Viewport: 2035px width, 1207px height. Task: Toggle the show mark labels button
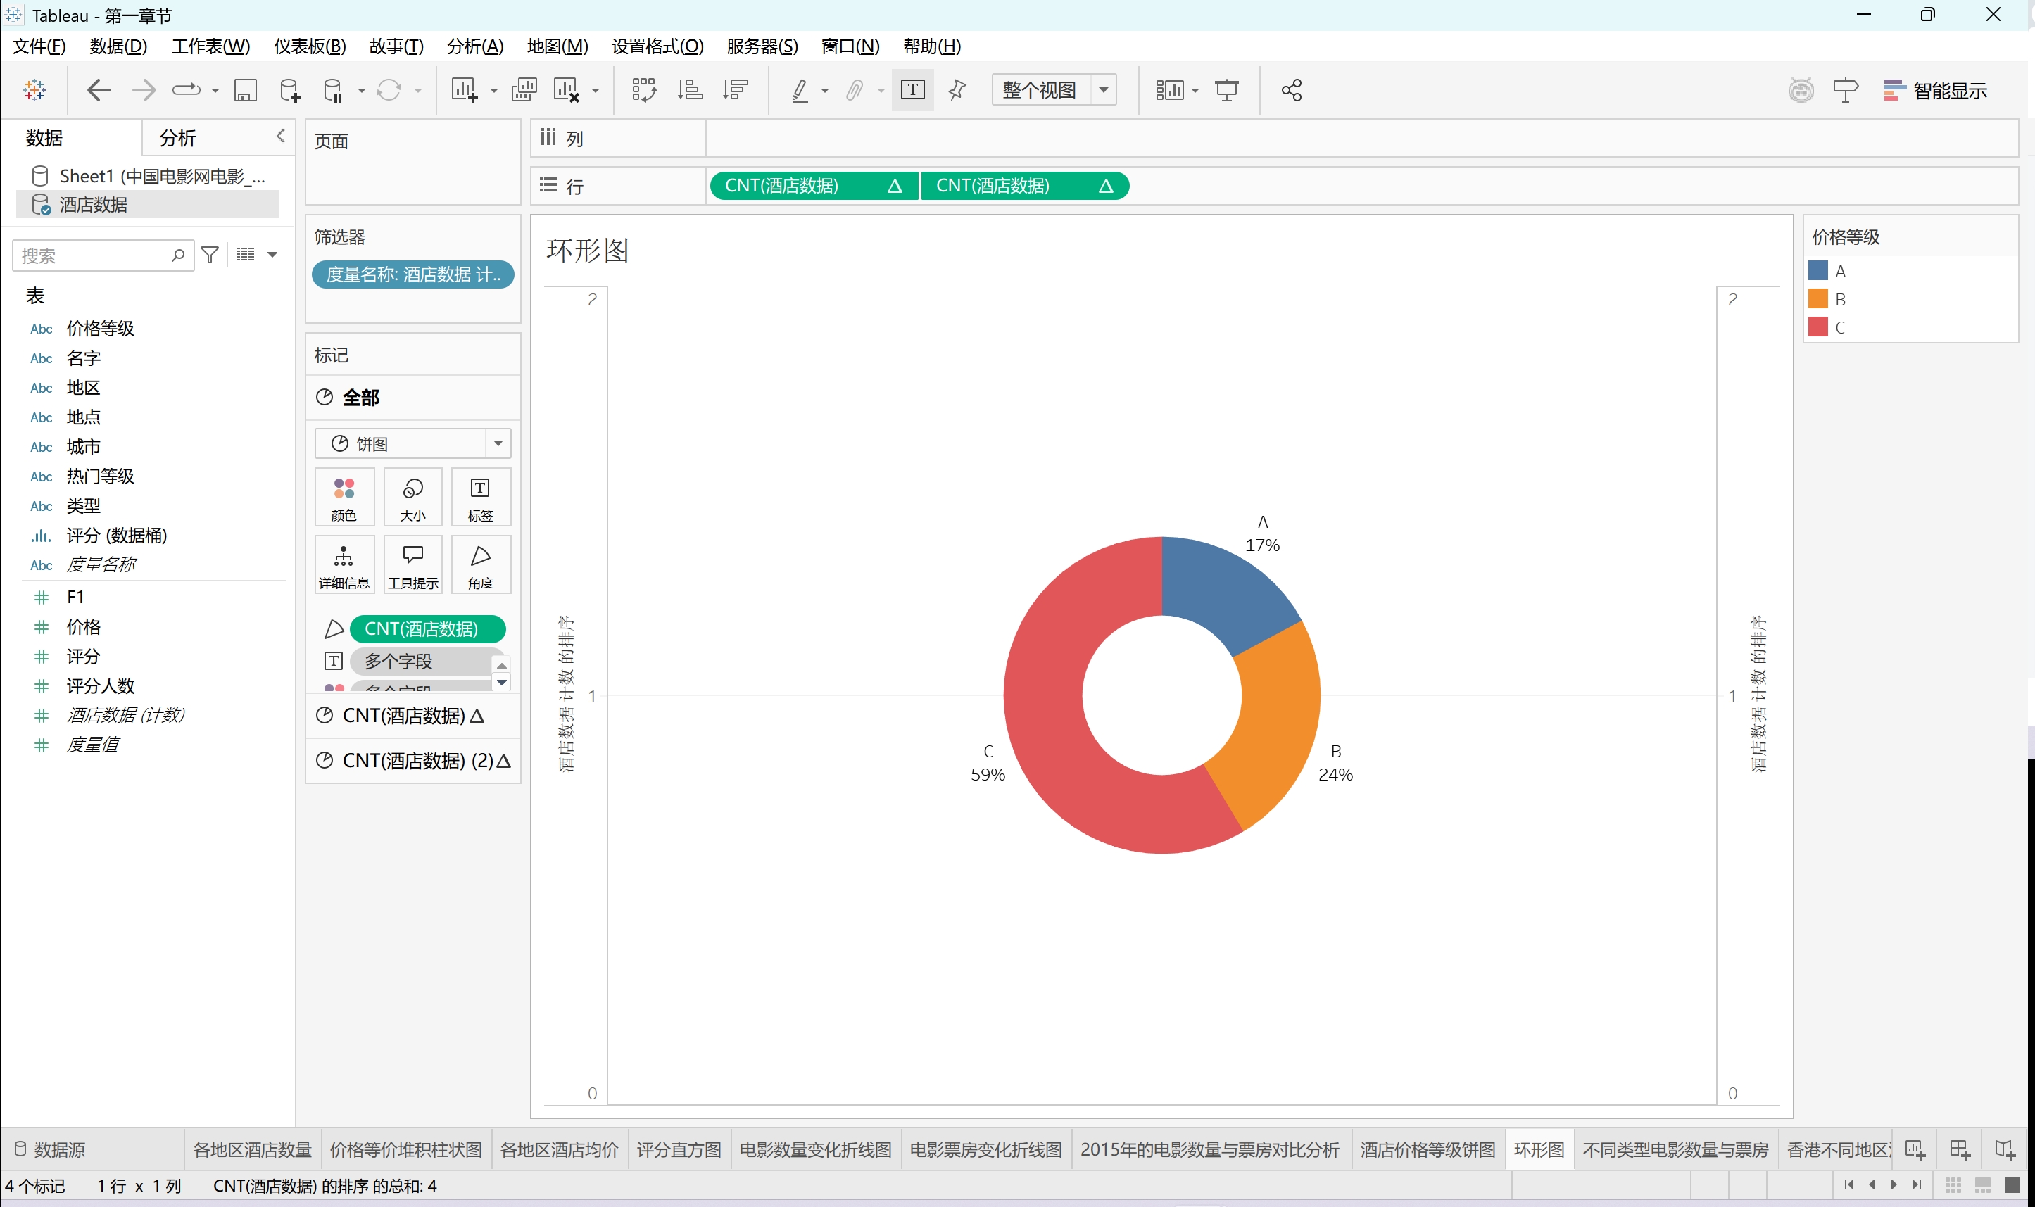click(x=912, y=90)
